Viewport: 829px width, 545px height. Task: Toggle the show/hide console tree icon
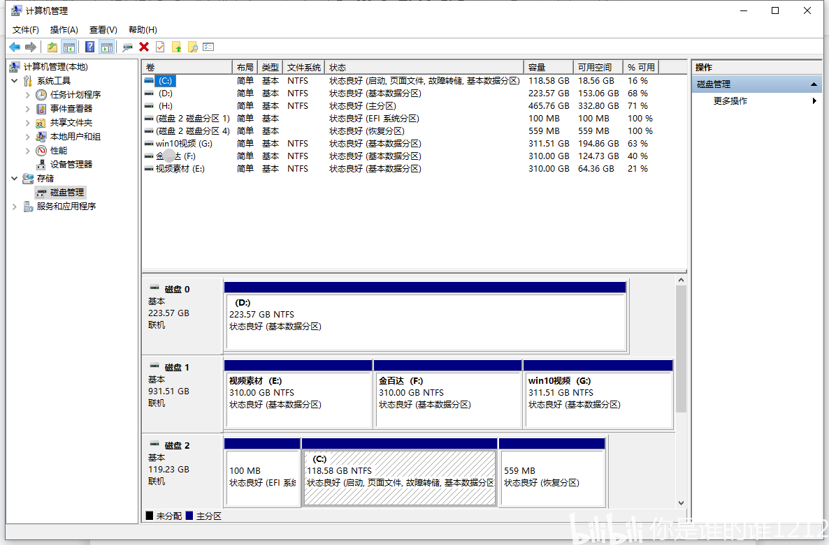click(x=69, y=47)
